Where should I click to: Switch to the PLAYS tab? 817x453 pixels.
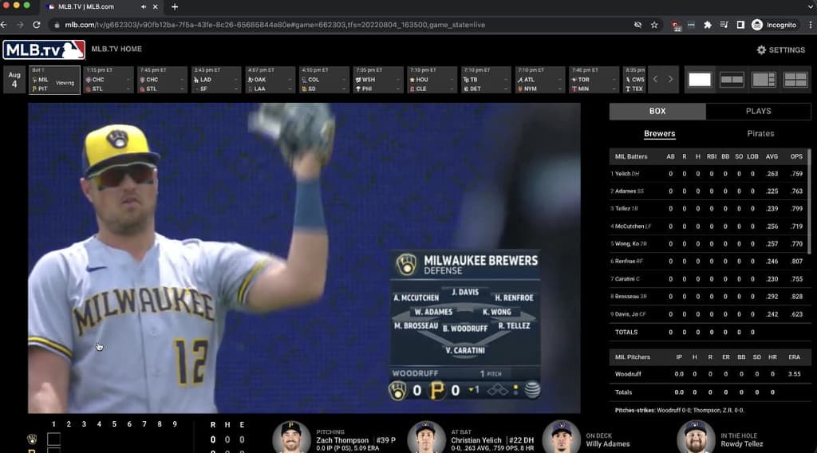(758, 111)
